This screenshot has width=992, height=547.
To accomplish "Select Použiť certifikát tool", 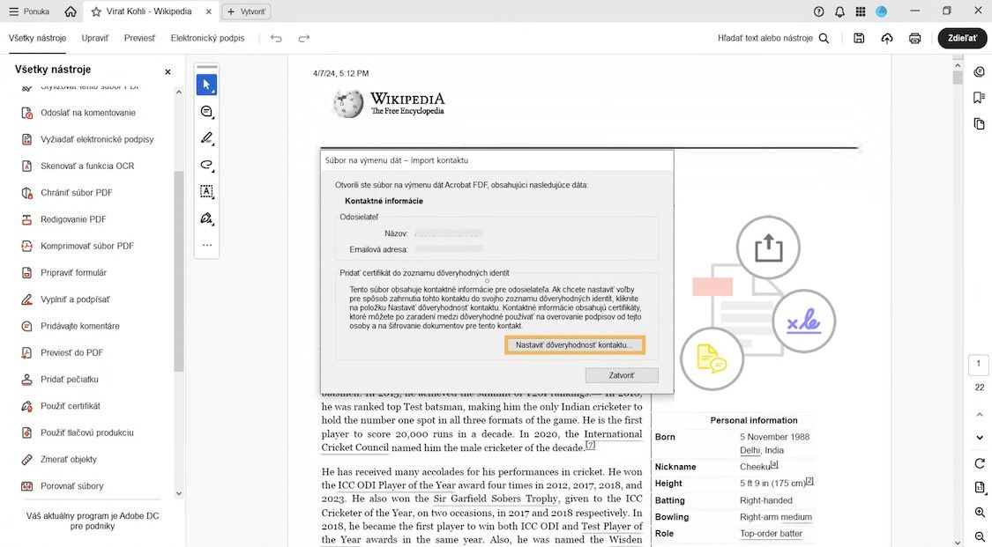I will [x=71, y=406].
